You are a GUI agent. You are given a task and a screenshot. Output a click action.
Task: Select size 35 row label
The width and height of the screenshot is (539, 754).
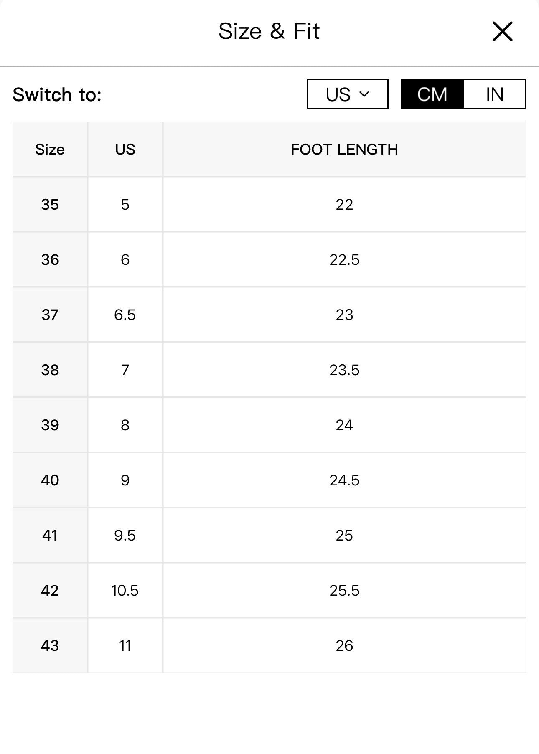[x=50, y=204]
